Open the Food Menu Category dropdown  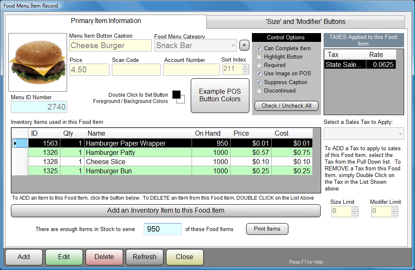(x=233, y=45)
